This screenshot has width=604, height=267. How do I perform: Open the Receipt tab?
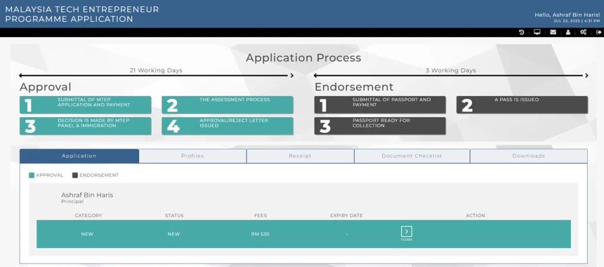300,156
